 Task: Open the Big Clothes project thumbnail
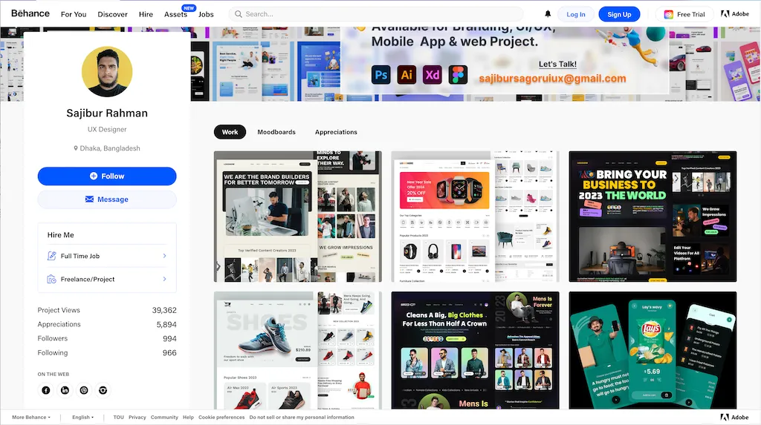475,350
